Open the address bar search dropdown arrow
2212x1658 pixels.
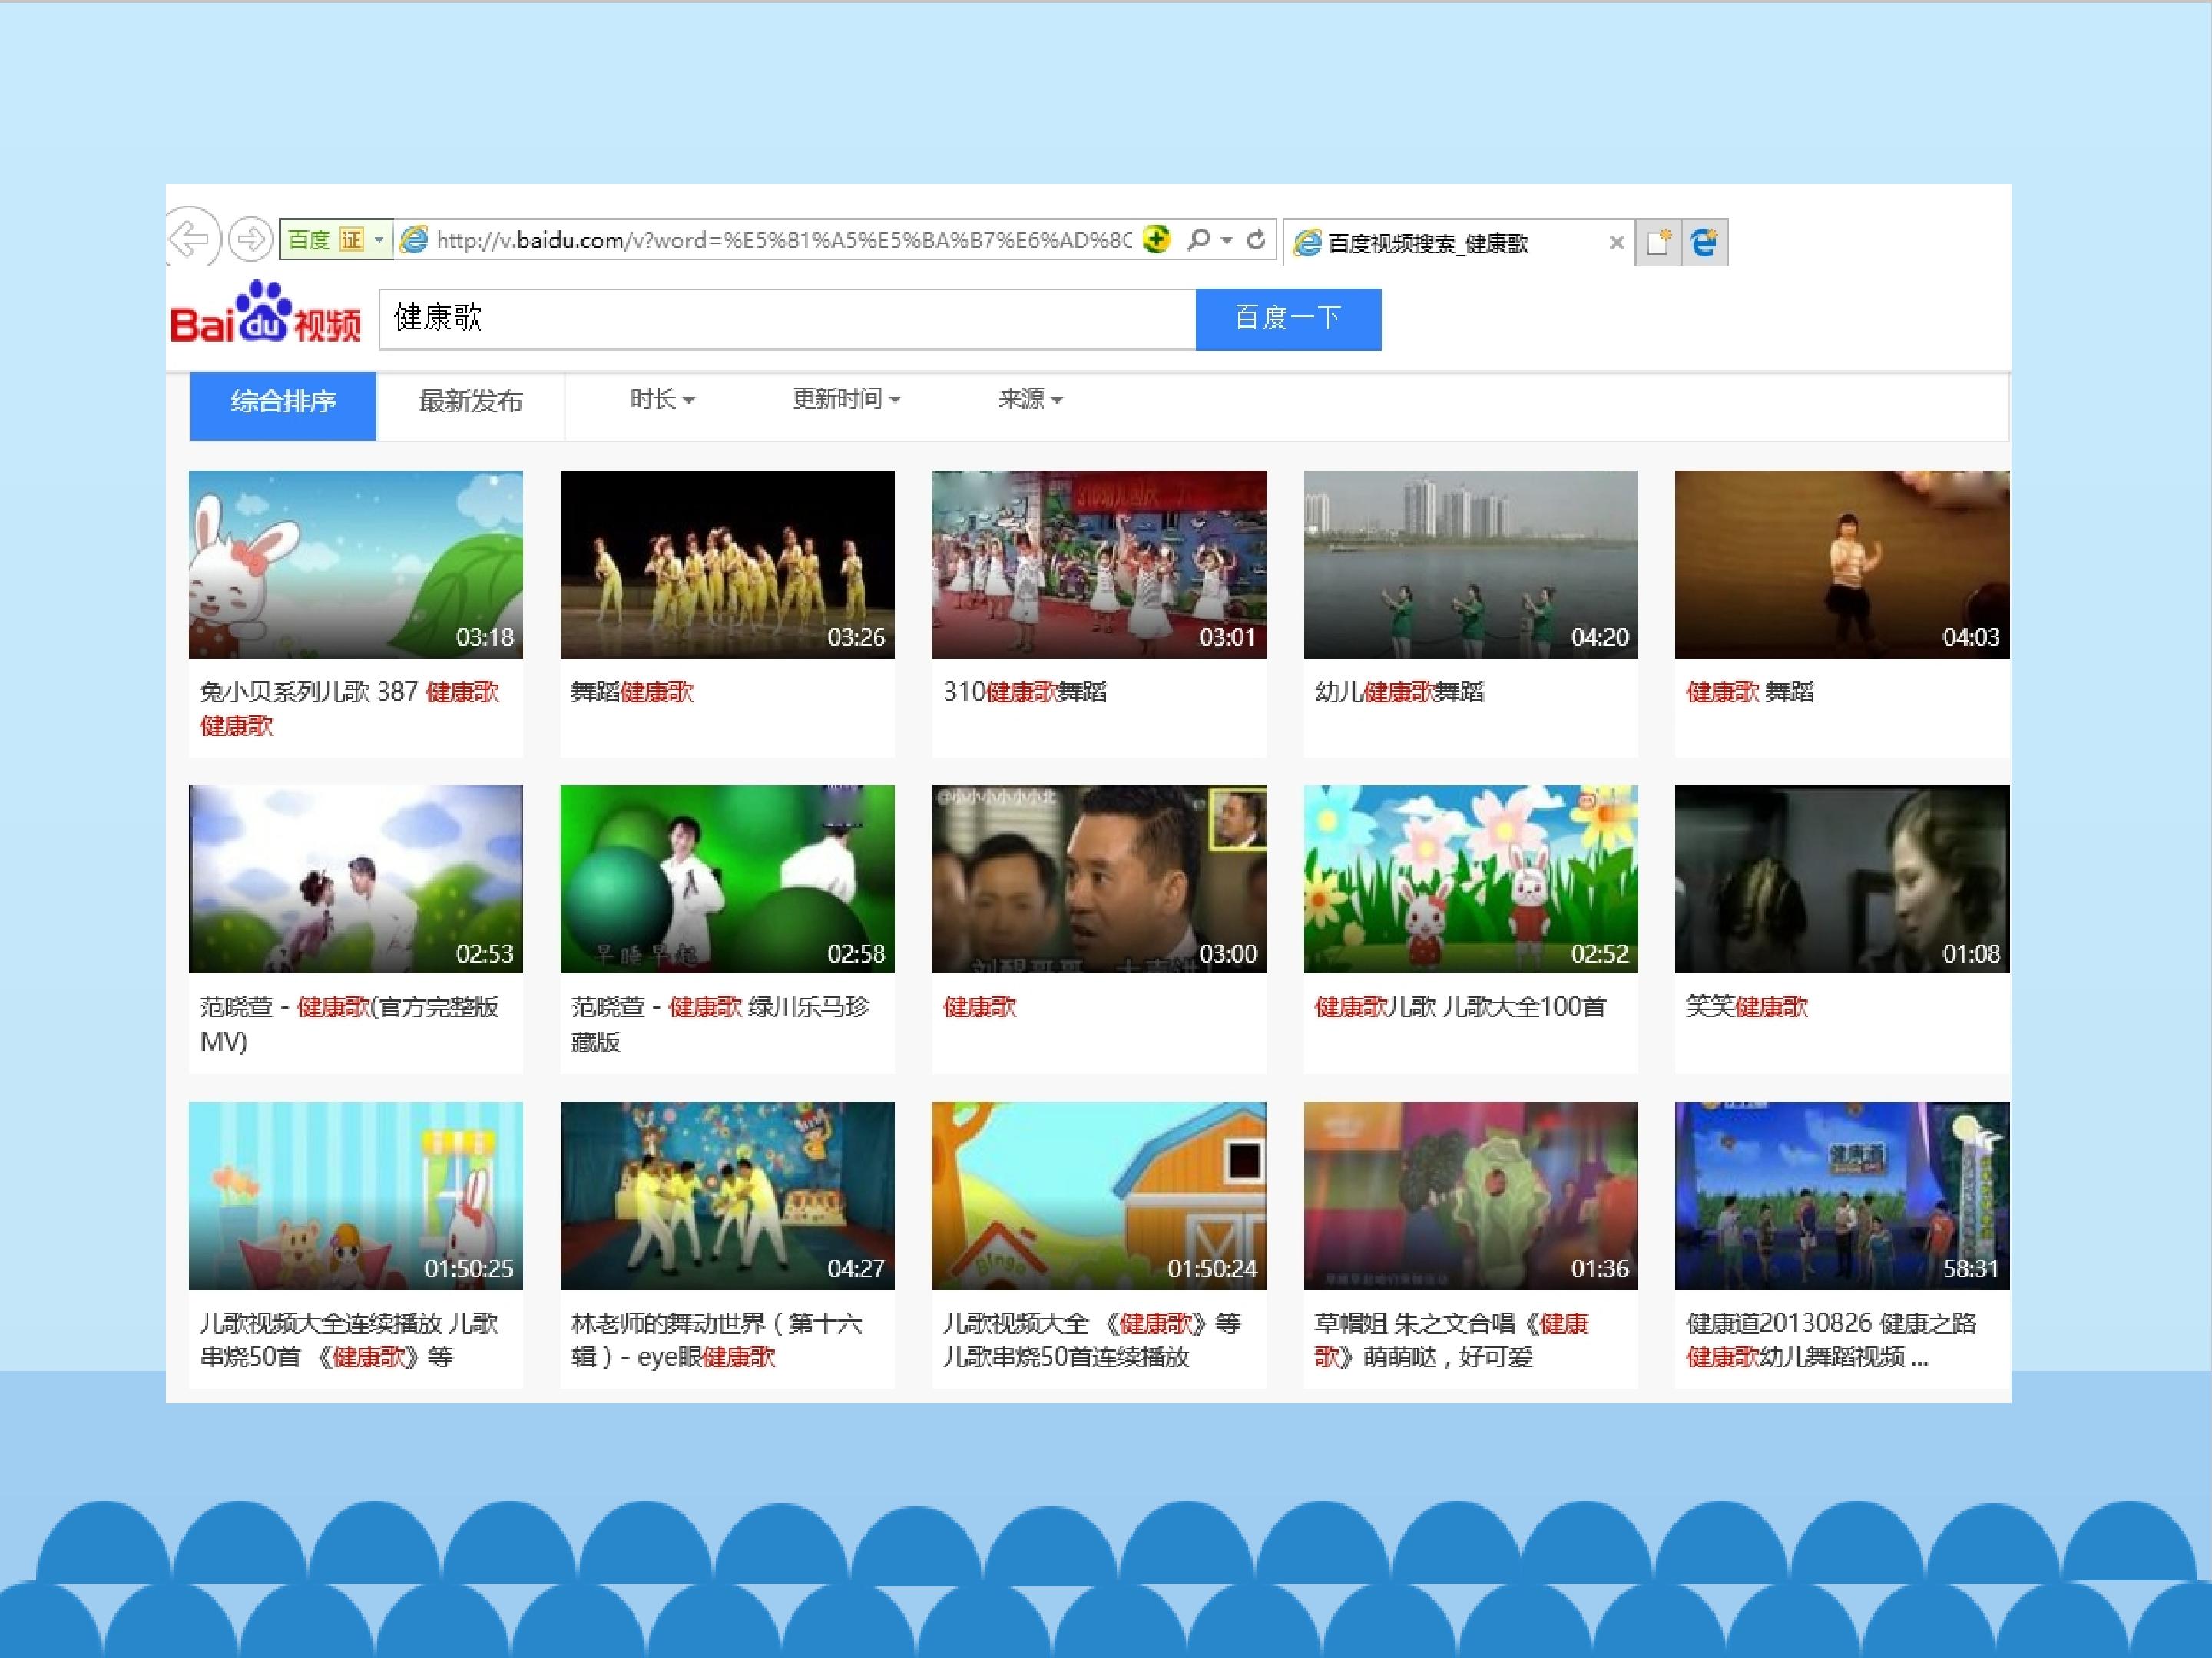(x=1227, y=241)
